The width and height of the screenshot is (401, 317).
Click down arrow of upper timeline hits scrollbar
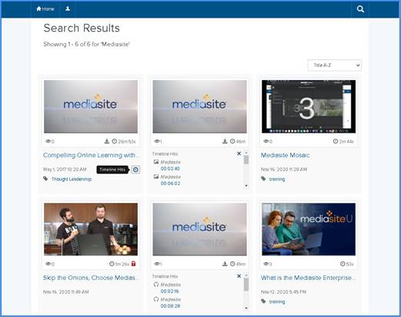pos(246,186)
